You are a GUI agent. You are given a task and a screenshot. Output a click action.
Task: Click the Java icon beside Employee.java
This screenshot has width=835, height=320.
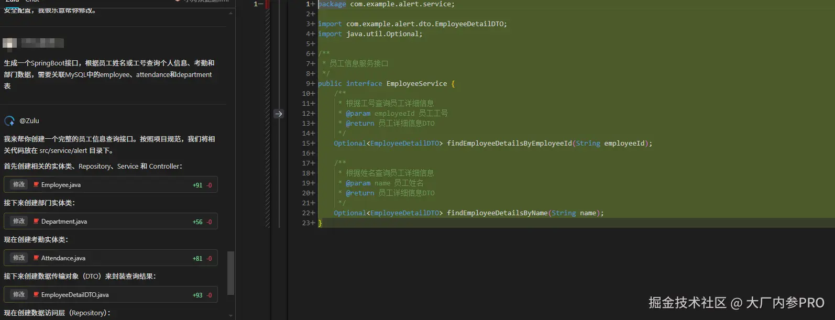tap(36, 184)
